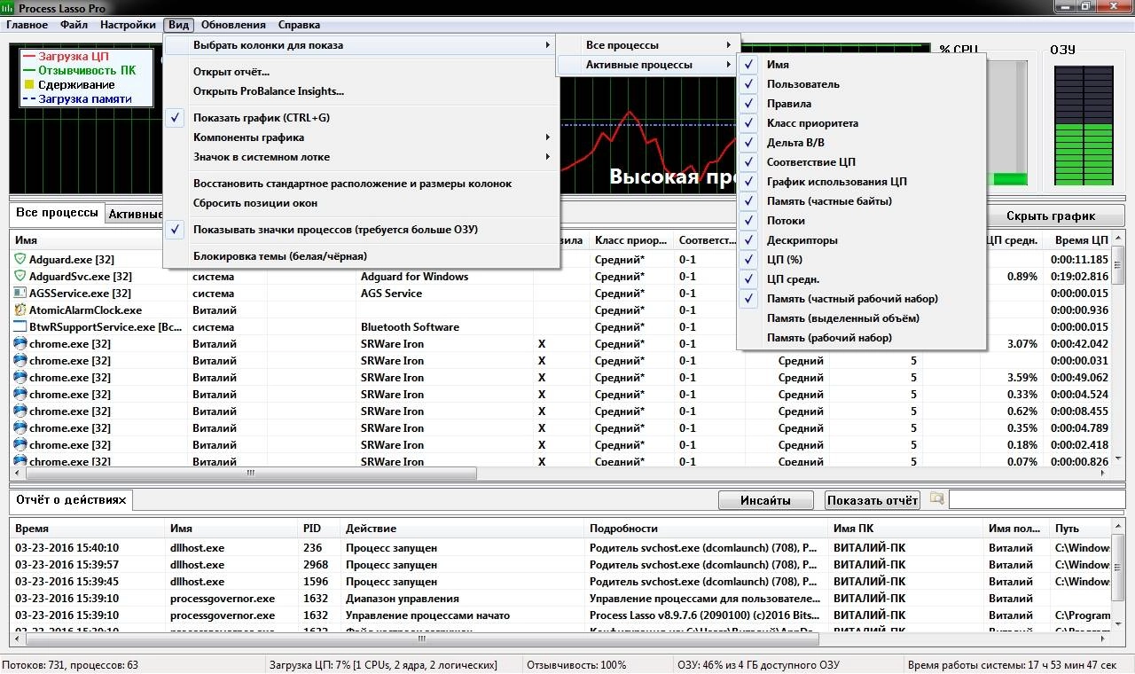Enable Память (выделенный объём) column

tap(861, 318)
